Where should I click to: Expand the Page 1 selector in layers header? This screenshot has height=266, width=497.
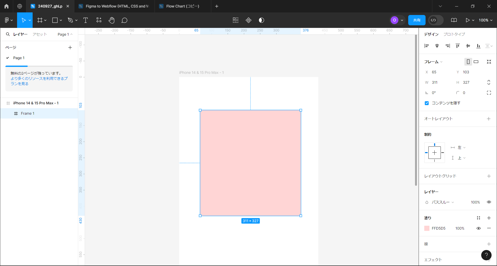[65, 34]
